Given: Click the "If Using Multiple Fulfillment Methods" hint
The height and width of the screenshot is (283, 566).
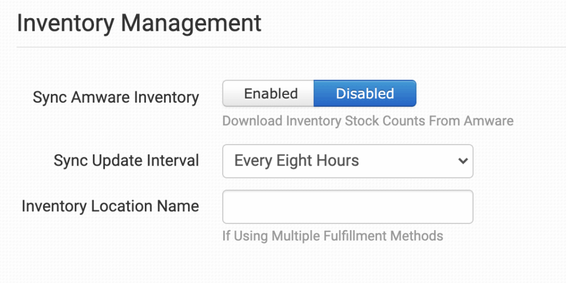Looking at the screenshot, I should (332, 236).
